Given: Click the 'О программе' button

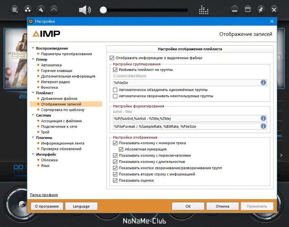Looking at the screenshot, I should tap(47, 206).
